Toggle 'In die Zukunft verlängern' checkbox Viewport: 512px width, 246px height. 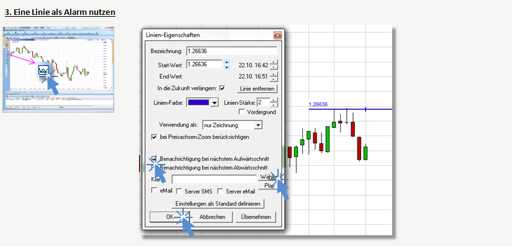click(222, 88)
